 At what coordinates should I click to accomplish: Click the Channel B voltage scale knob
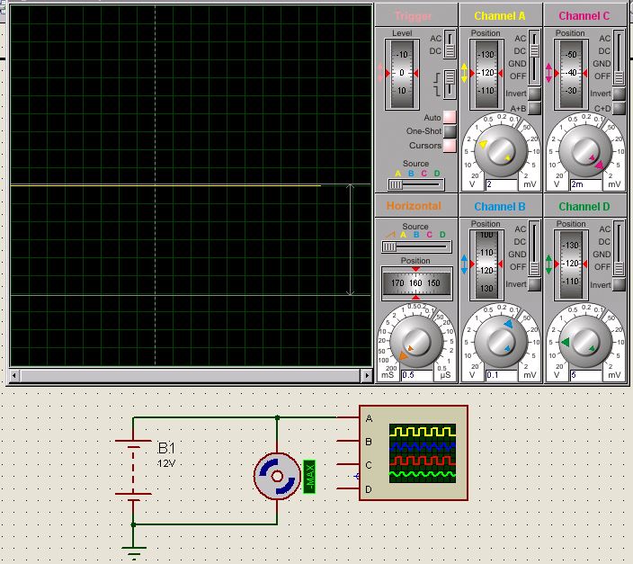click(500, 340)
